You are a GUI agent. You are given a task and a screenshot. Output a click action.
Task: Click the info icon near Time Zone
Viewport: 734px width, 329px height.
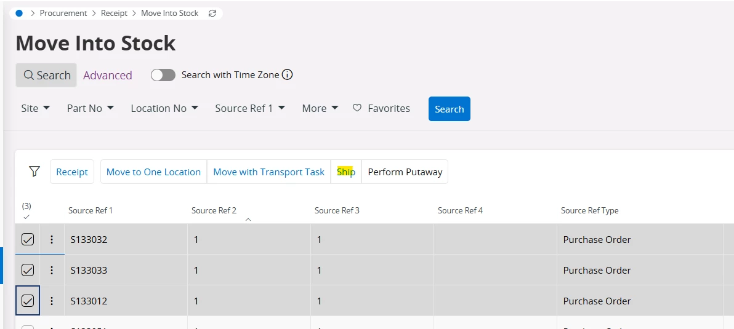[287, 75]
